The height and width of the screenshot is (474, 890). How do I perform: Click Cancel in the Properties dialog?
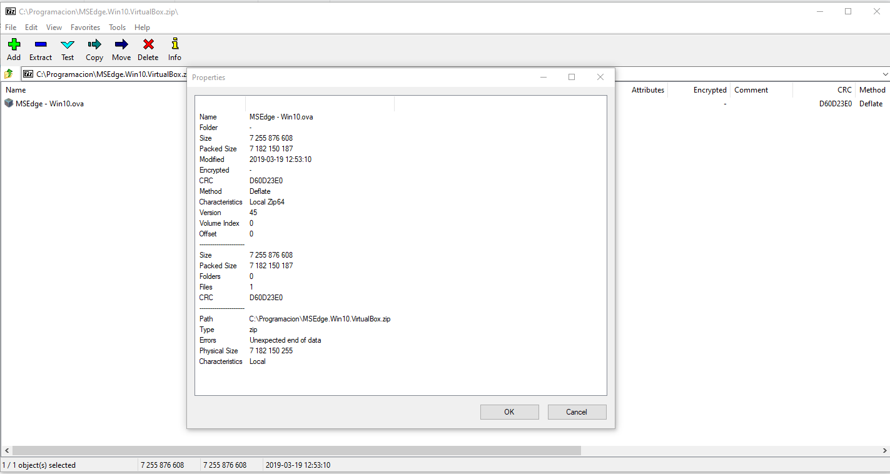[x=577, y=412]
